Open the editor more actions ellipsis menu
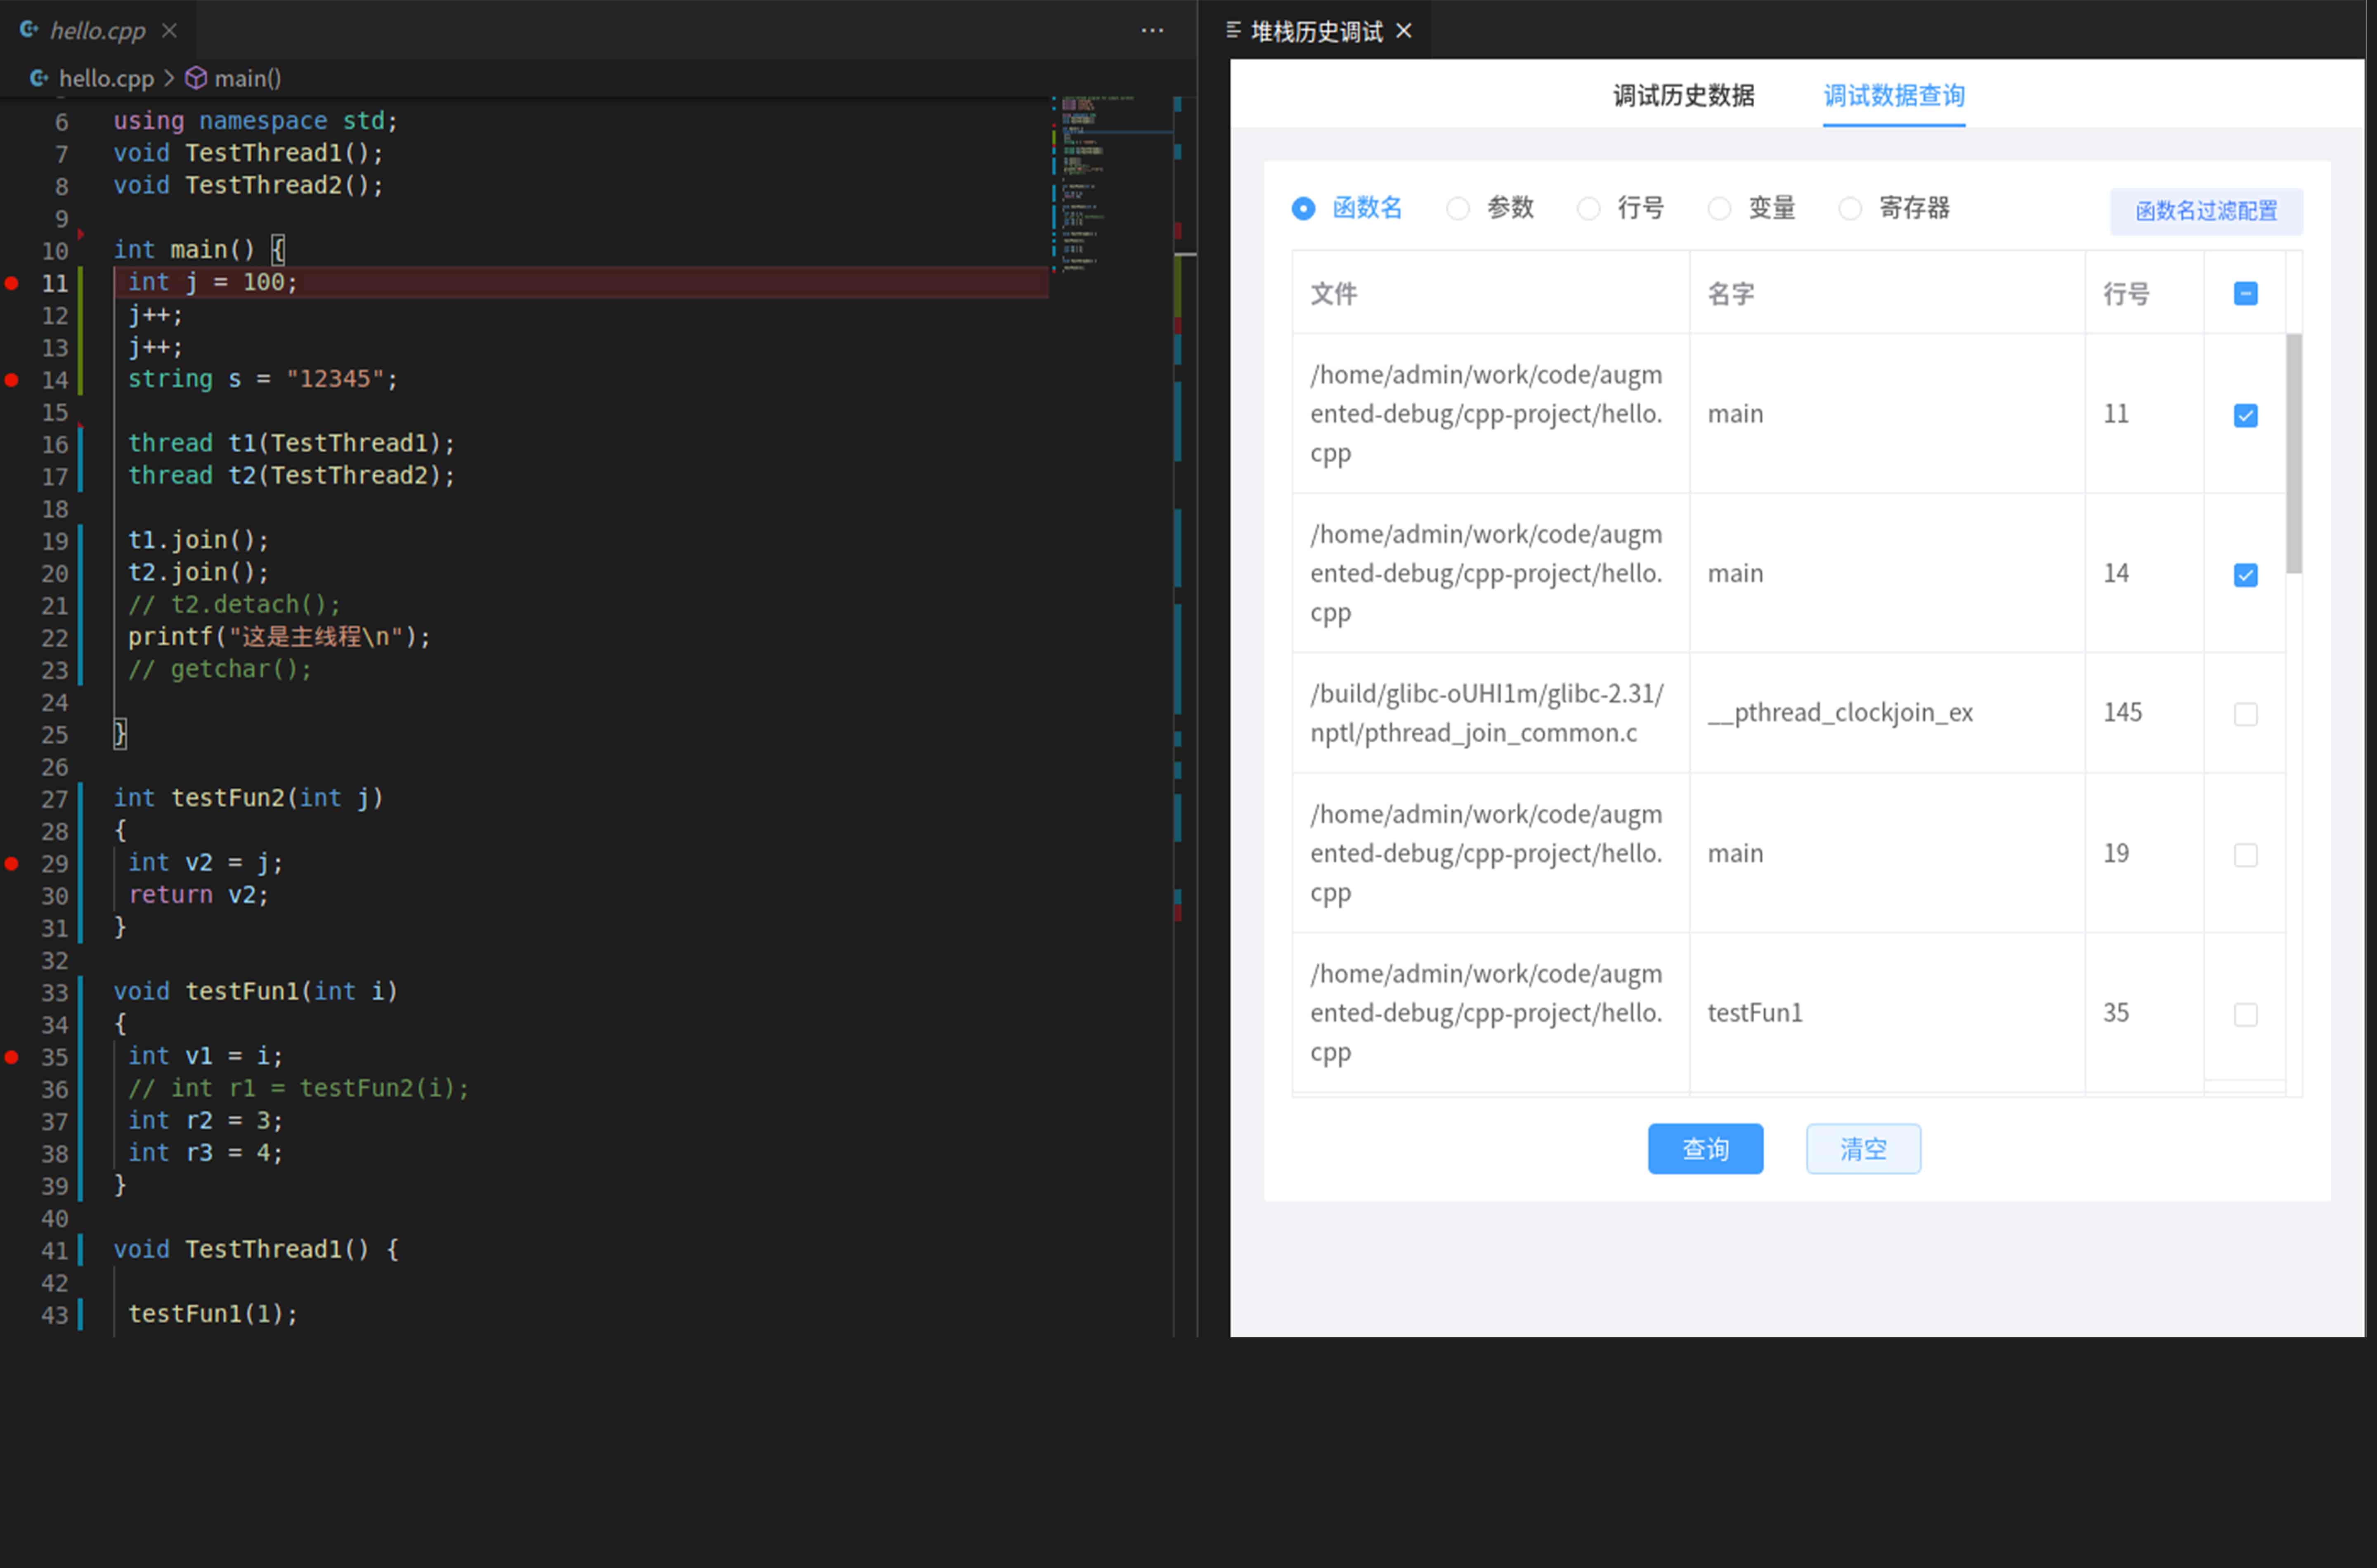 [1152, 31]
